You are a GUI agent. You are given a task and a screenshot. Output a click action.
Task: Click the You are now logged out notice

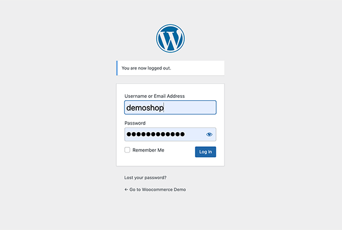pyautogui.click(x=146, y=68)
